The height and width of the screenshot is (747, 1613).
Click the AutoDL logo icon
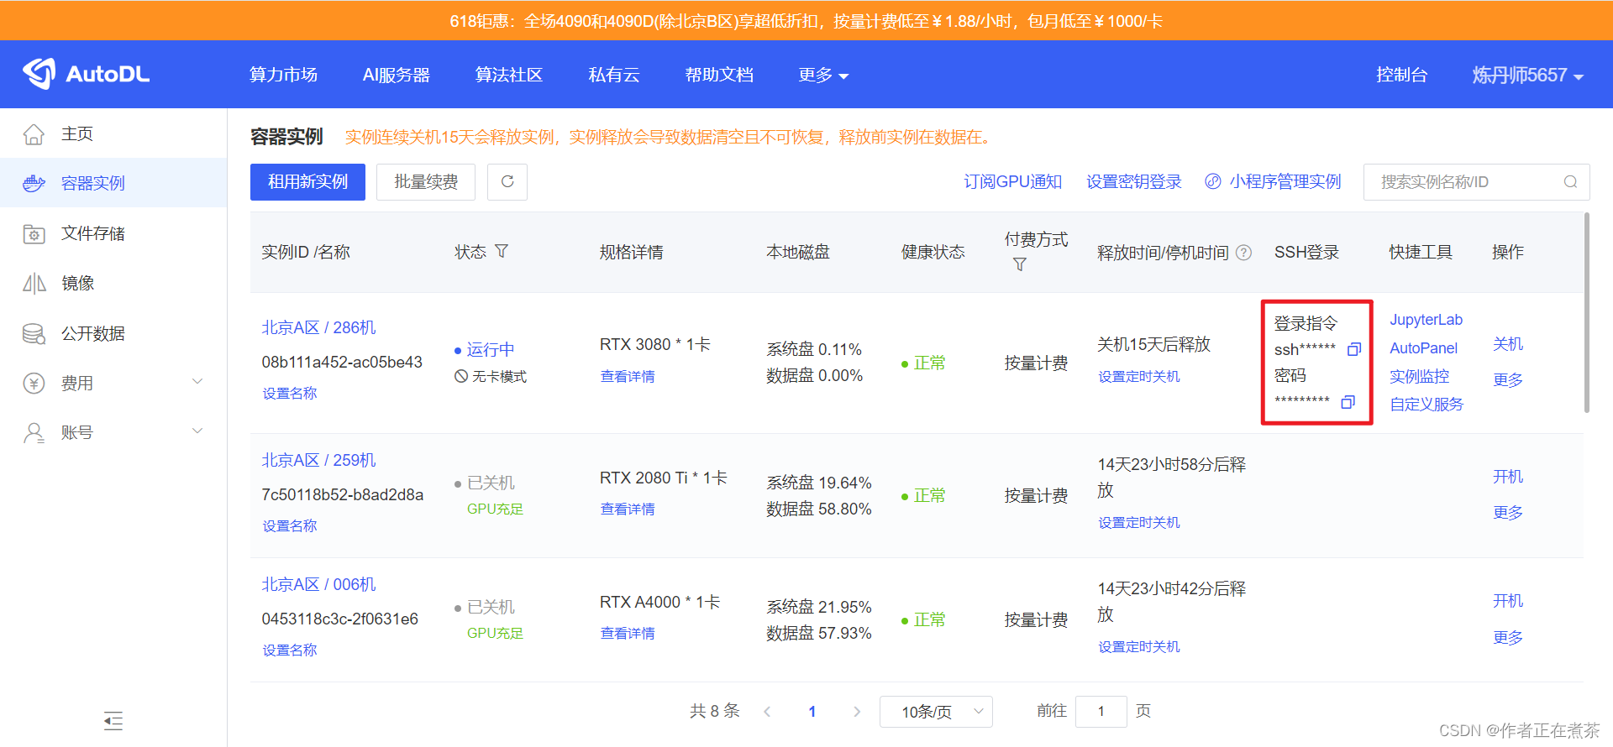click(x=39, y=74)
